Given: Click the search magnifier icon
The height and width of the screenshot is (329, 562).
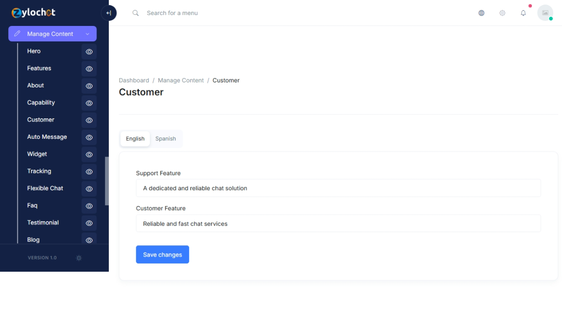Looking at the screenshot, I should (136, 13).
